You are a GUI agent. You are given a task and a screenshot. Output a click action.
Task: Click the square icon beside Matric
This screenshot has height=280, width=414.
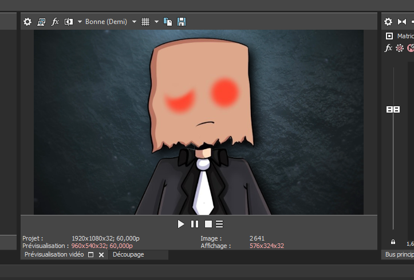tap(389, 36)
